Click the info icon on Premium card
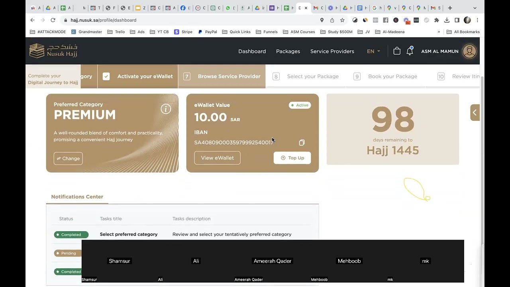The height and width of the screenshot is (287, 510). point(166,109)
